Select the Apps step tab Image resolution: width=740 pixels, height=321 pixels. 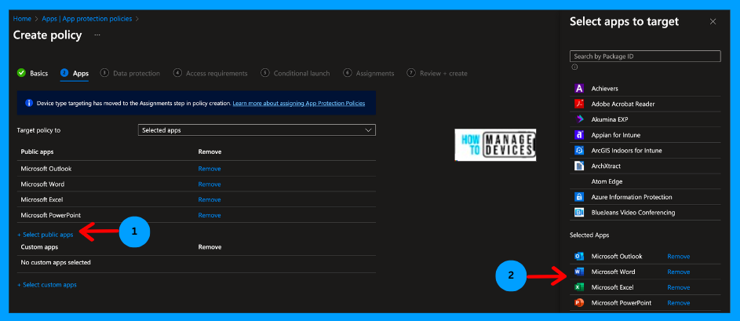75,73
